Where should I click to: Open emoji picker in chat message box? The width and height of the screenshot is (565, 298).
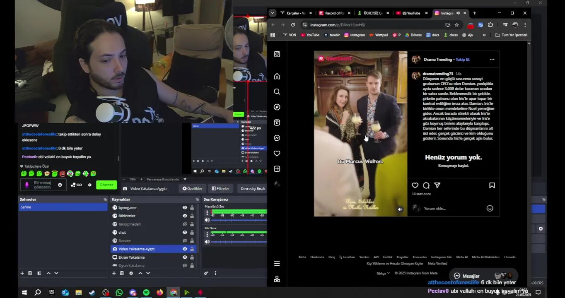click(x=60, y=185)
